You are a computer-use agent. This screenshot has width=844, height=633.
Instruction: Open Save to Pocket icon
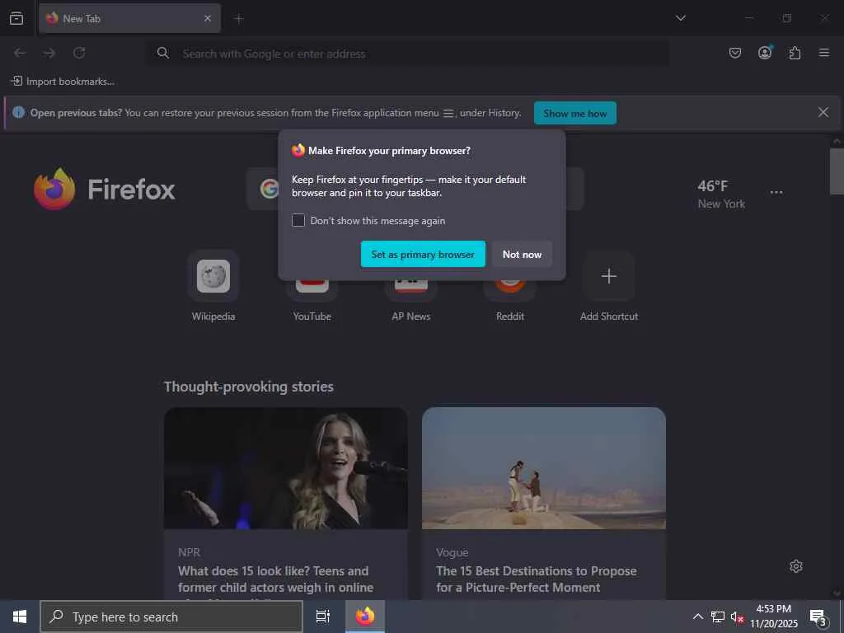point(734,53)
